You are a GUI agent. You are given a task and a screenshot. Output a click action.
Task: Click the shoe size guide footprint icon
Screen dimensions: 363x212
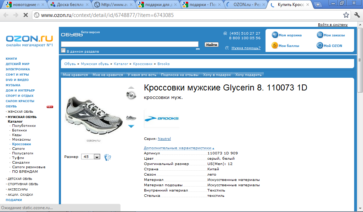click(107, 157)
